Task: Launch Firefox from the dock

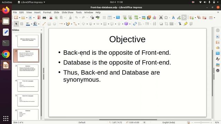Action: (6, 10)
